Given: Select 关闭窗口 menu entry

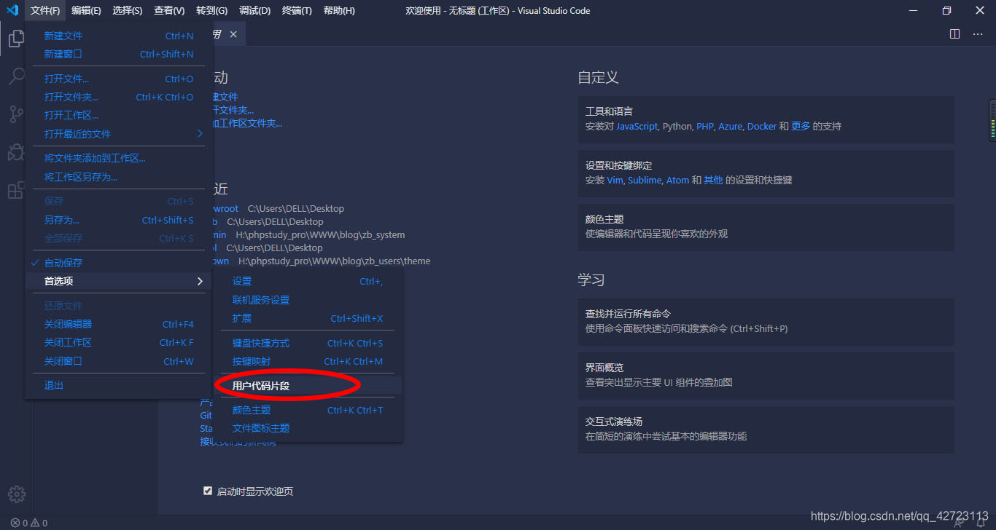Looking at the screenshot, I should [x=120, y=361].
